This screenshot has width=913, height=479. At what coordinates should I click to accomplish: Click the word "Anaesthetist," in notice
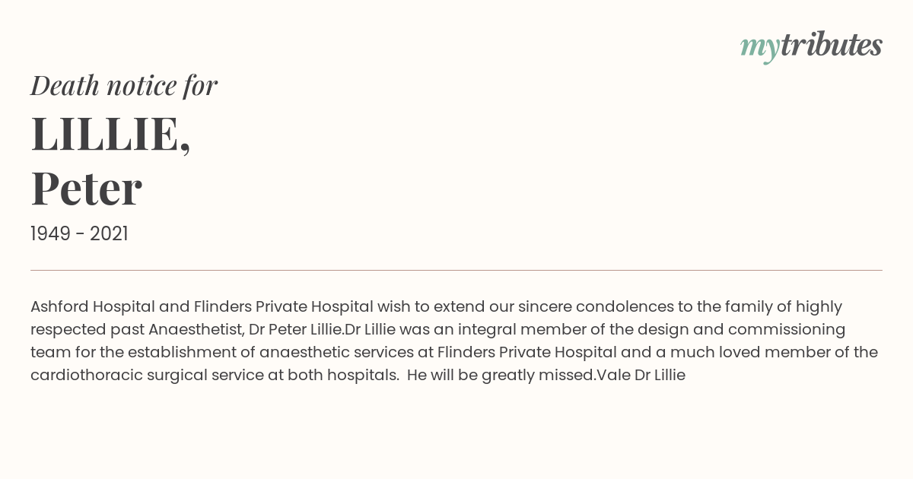[196, 330]
